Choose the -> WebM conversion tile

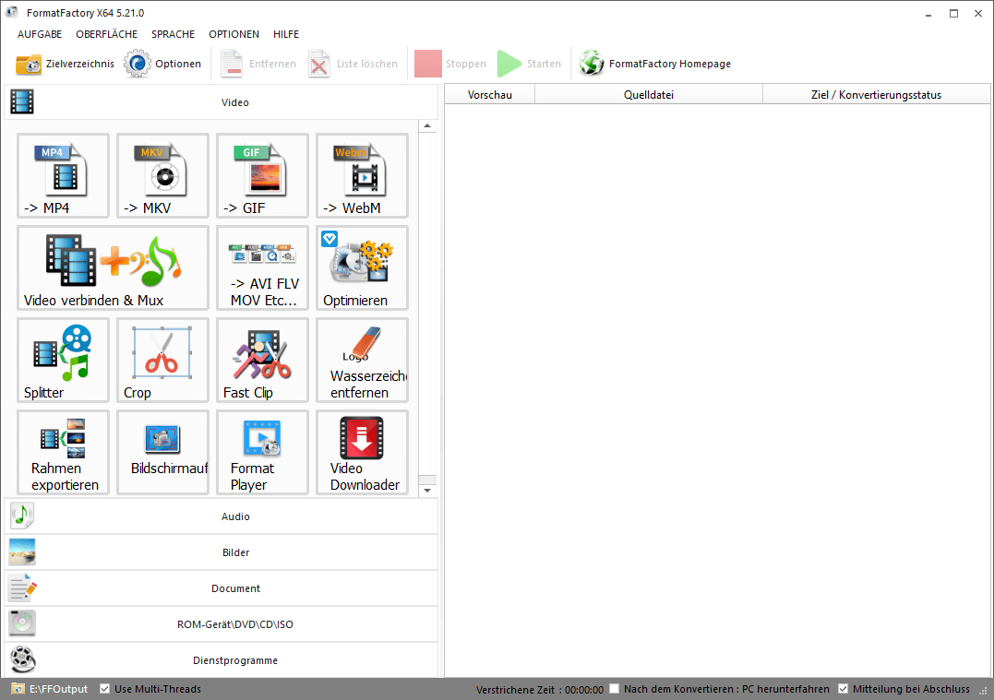362,175
